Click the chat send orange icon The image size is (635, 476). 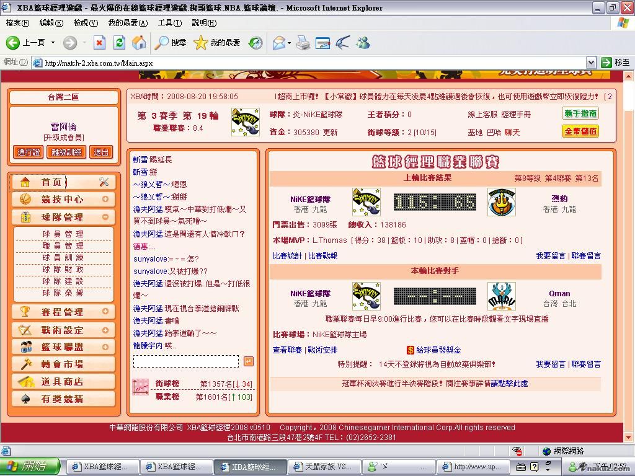(x=249, y=361)
